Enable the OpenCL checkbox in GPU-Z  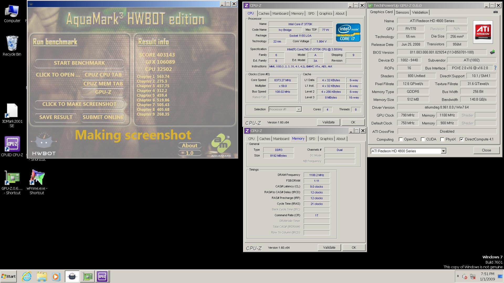[x=401, y=139]
